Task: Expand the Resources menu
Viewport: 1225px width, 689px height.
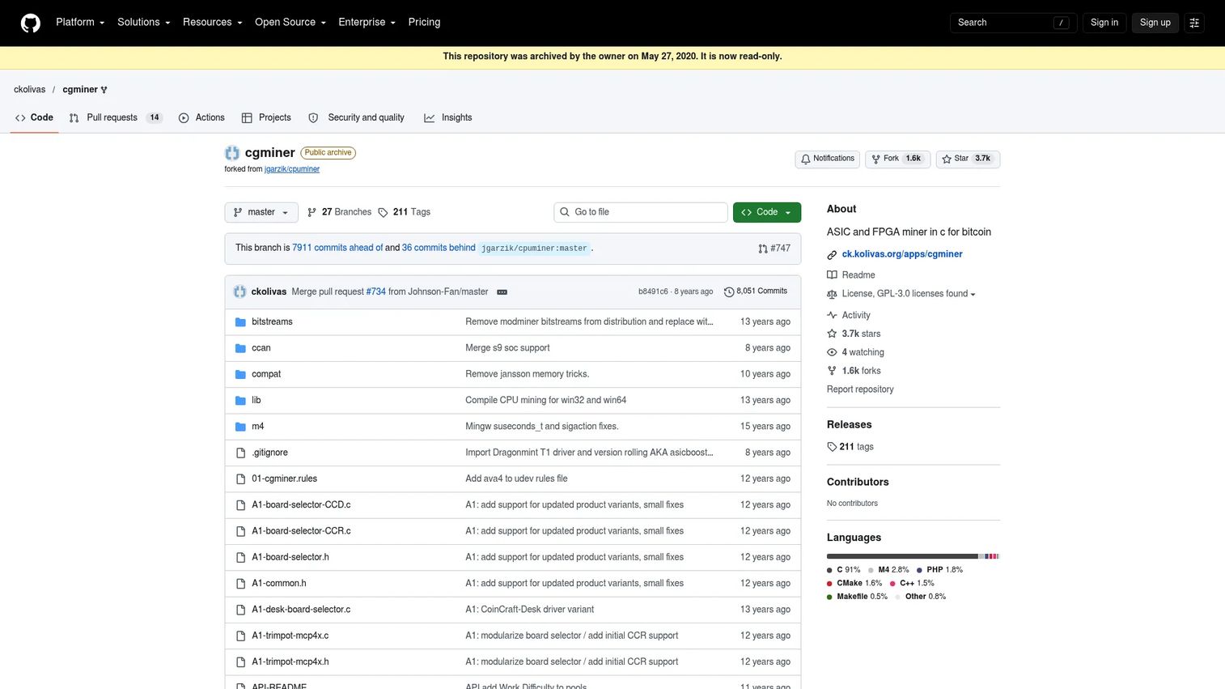Action: pyautogui.click(x=213, y=23)
